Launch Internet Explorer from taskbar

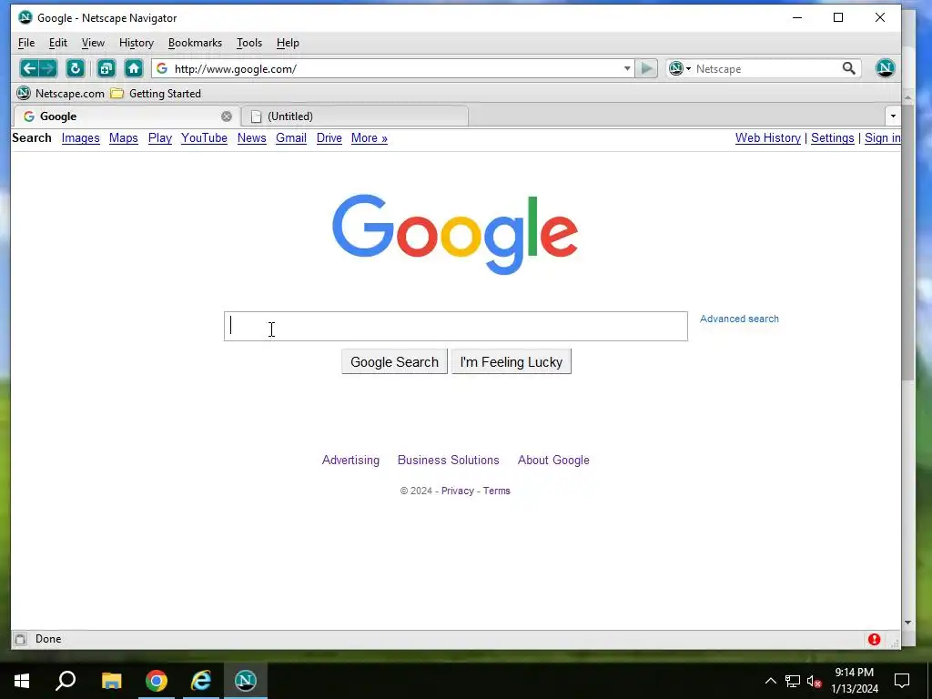tap(201, 681)
